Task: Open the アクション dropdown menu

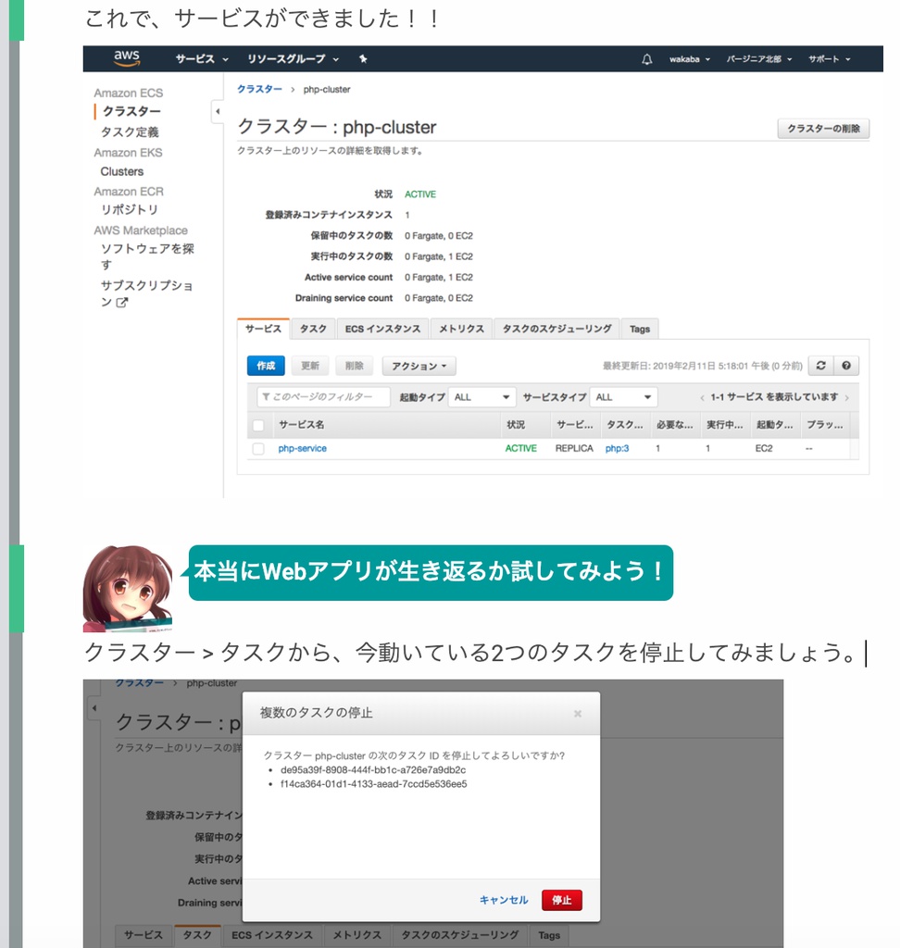Action: [419, 366]
